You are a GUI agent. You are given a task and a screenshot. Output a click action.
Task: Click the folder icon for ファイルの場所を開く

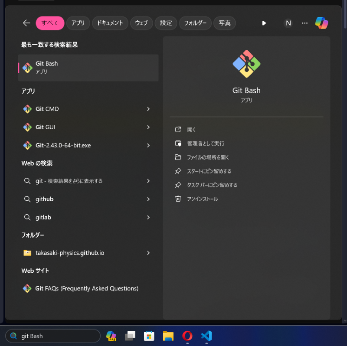(x=178, y=157)
